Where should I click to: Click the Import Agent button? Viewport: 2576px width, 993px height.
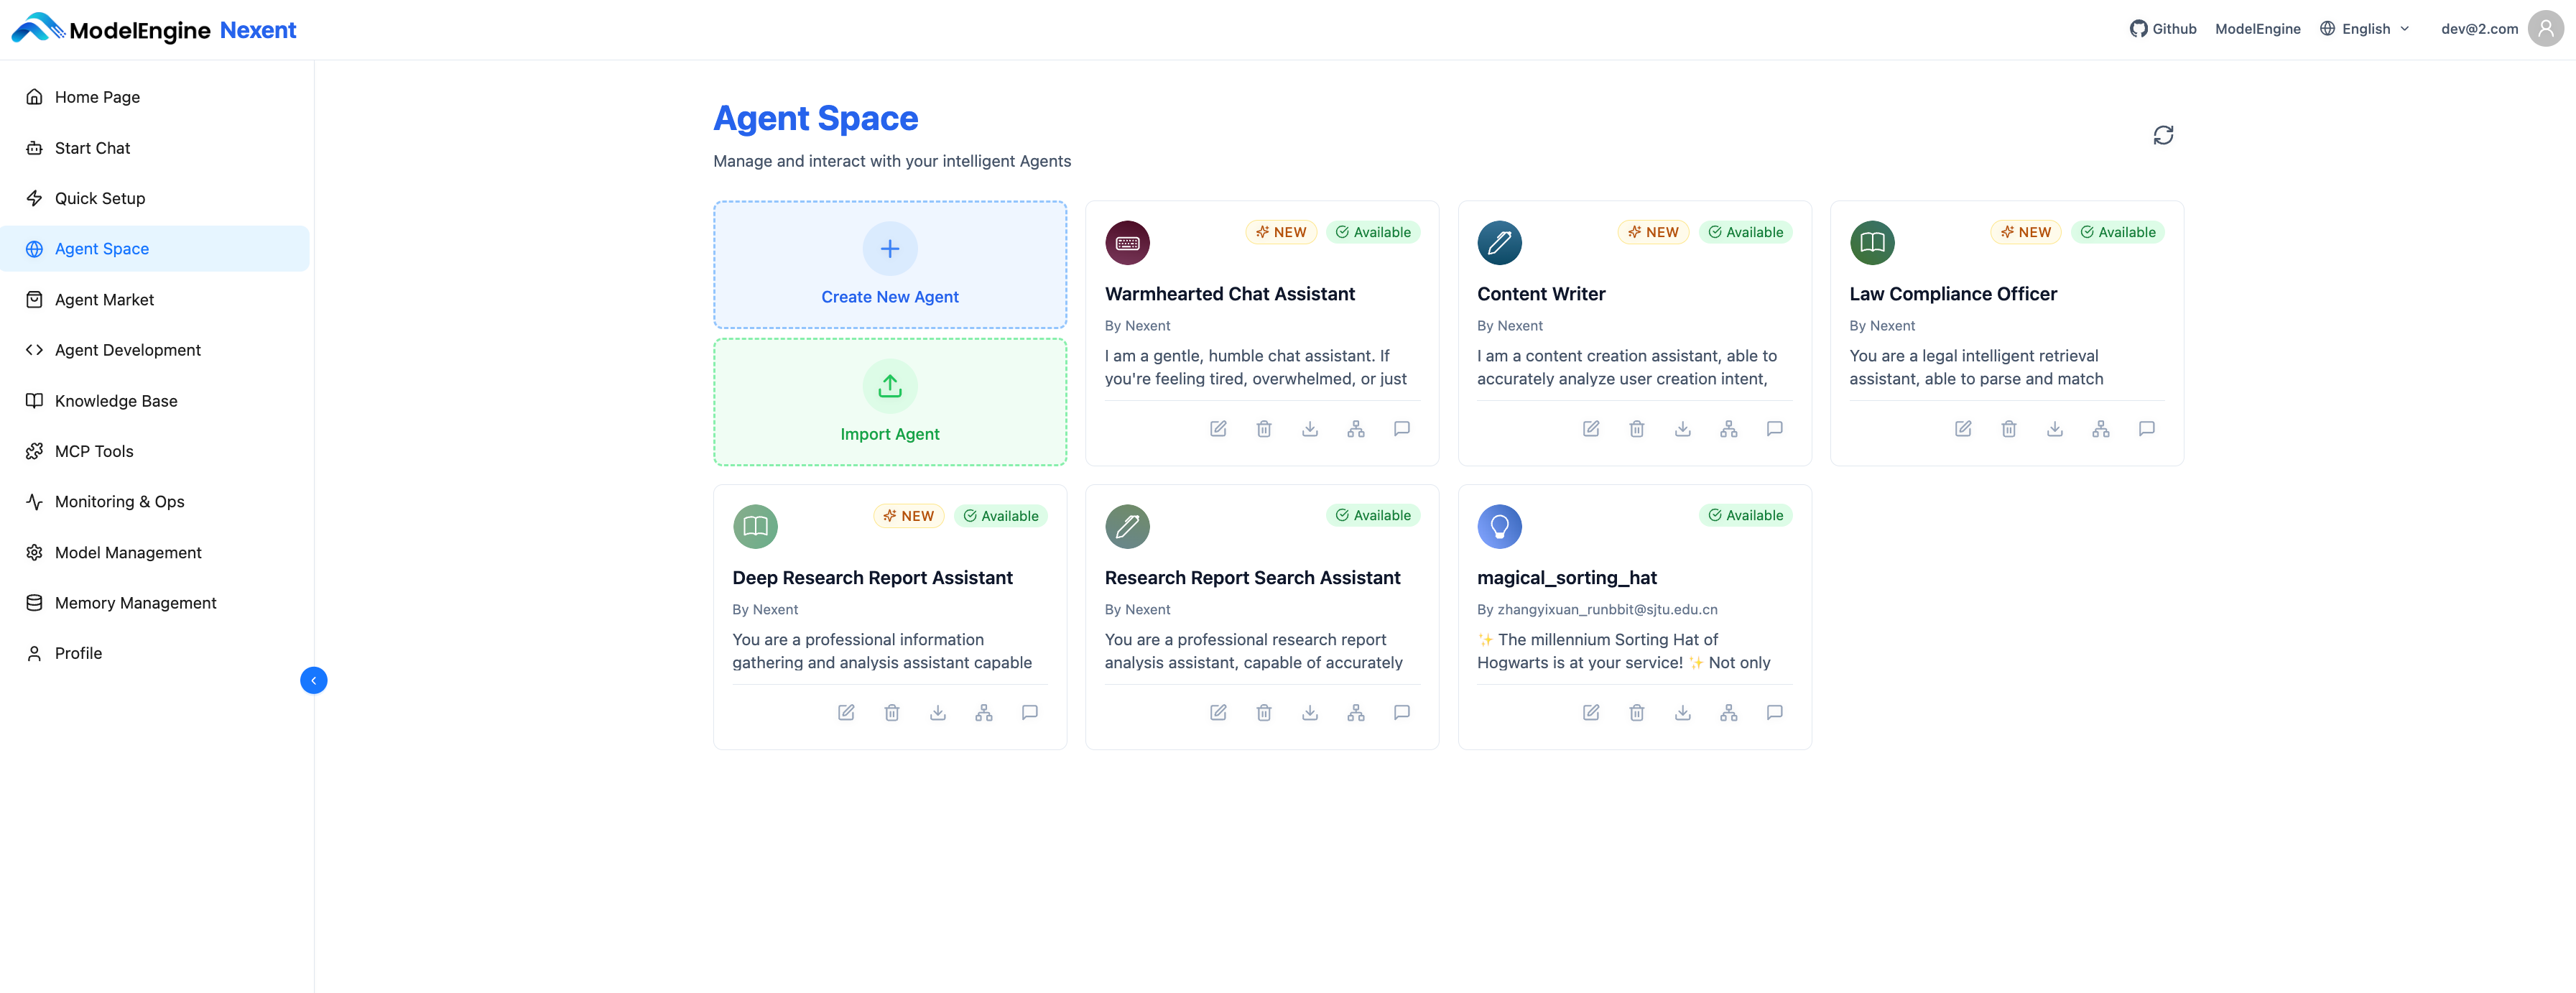click(x=889, y=402)
